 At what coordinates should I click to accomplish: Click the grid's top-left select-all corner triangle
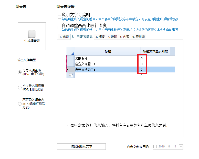point(72,53)
